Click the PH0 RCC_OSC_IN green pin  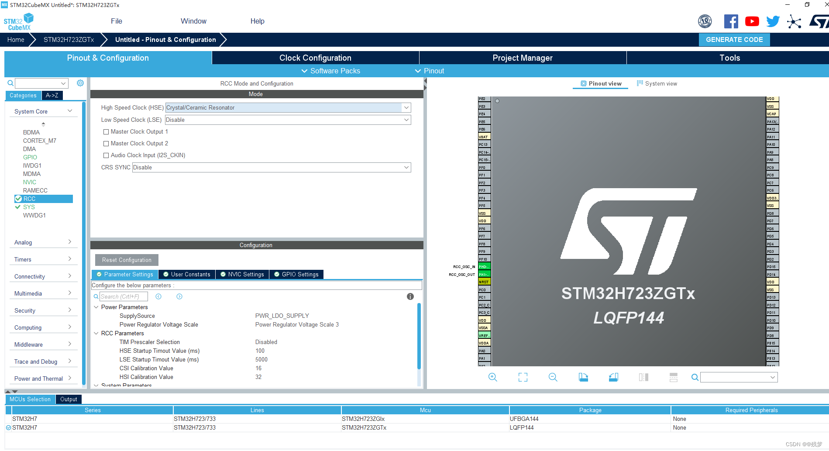click(x=485, y=267)
